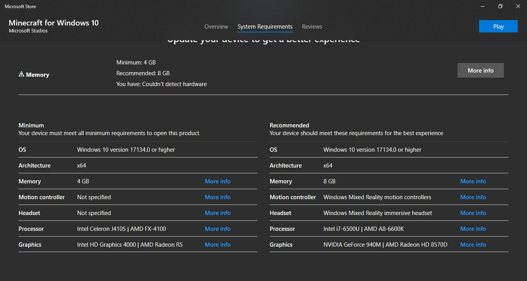
Task: Click the 'Recommended: 8 GB' line
Action: [x=143, y=73]
